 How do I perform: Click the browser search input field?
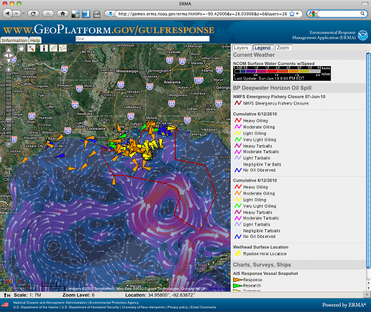(x=339, y=14)
